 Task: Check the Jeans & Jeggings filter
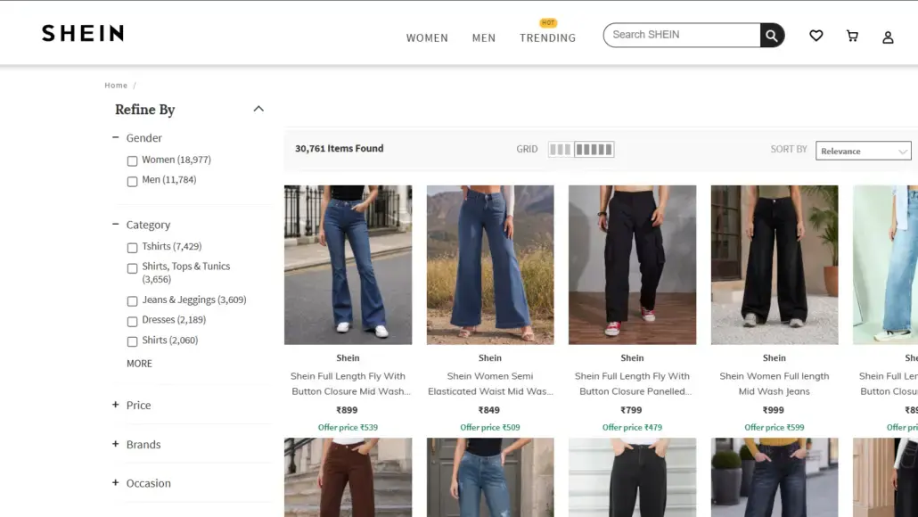coord(132,301)
